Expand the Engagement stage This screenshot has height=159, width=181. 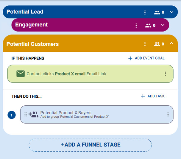(163, 25)
